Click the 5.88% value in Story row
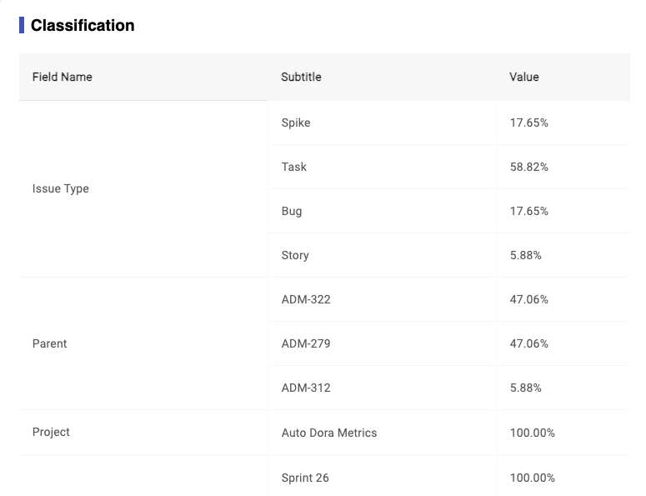Viewport: 646px width, 496px height. pyautogui.click(x=526, y=255)
